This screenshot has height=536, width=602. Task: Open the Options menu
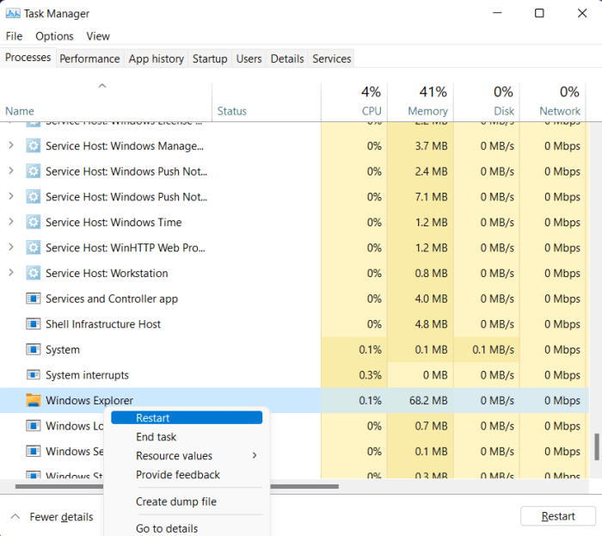[54, 36]
